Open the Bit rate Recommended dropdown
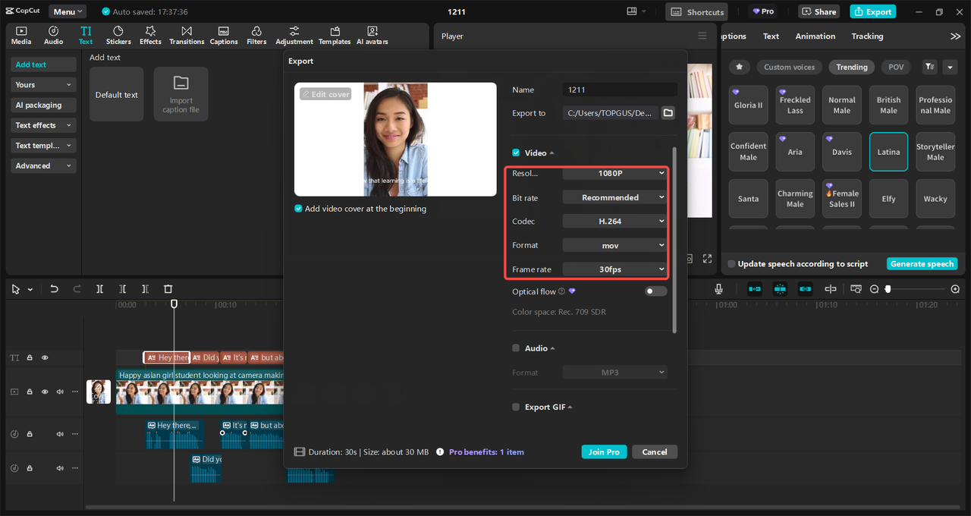The image size is (971, 516). pyautogui.click(x=614, y=197)
